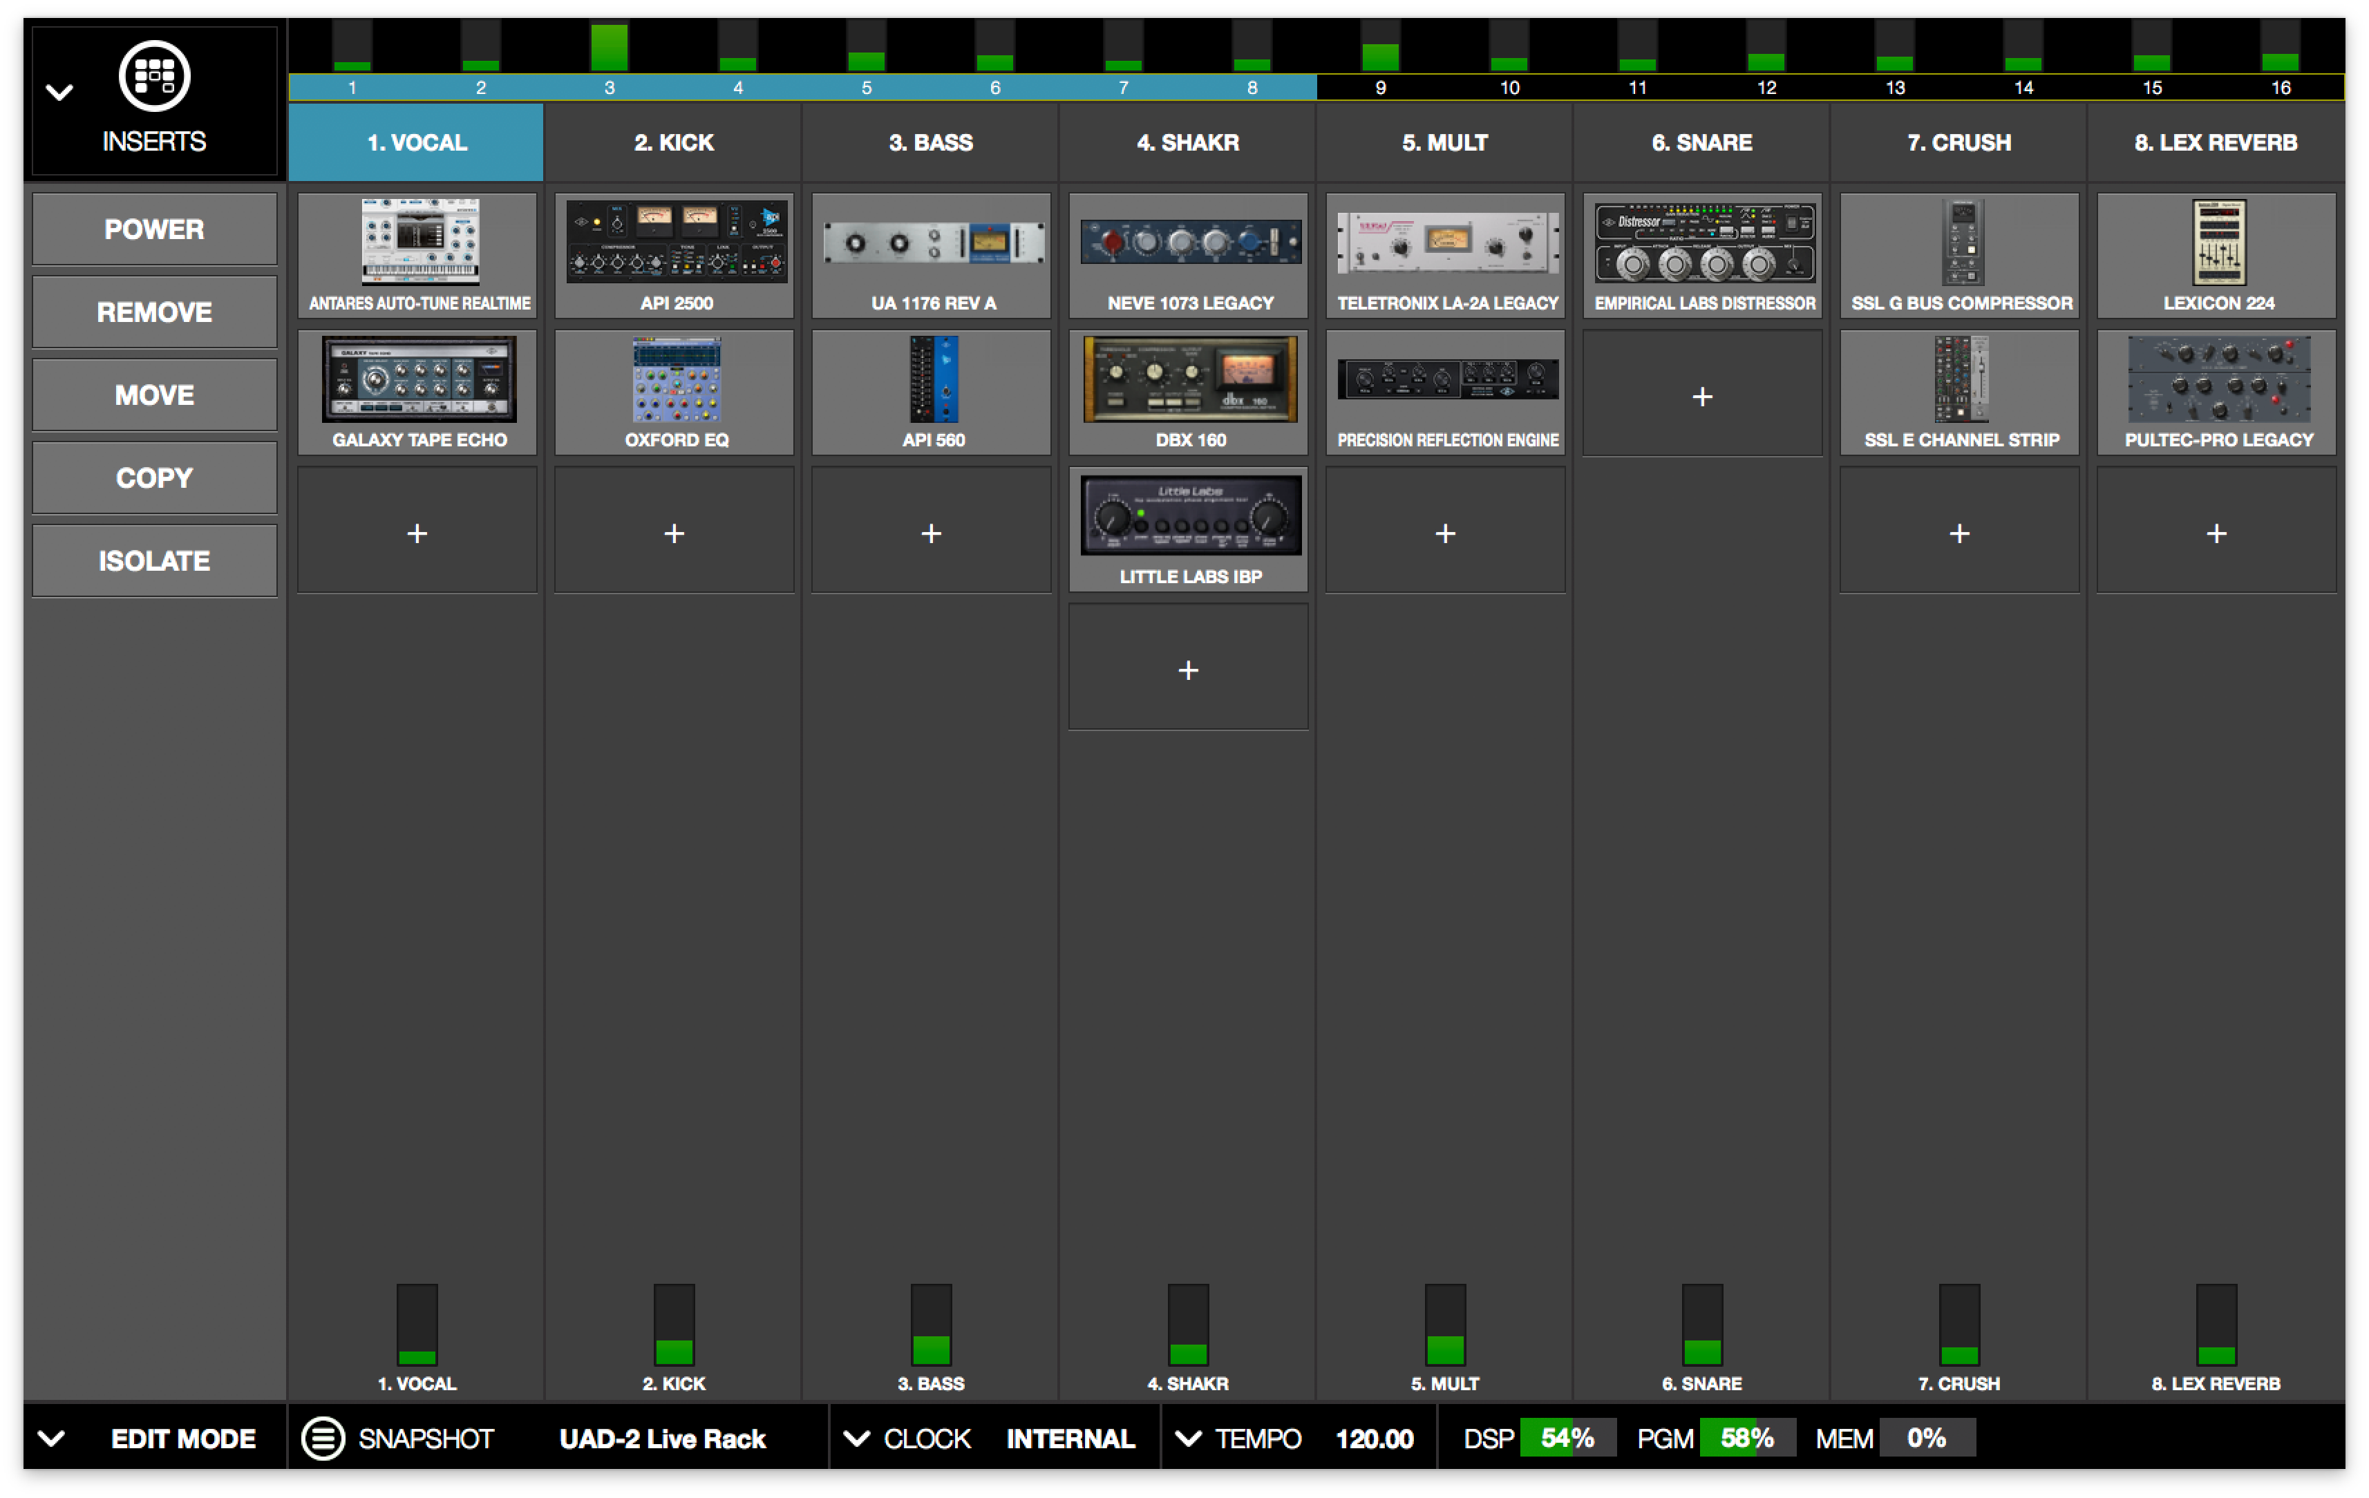Viewport: 2369px width, 1498px height.
Task: Open the SSL G Bus Compressor plugin
Action: 1960,256
